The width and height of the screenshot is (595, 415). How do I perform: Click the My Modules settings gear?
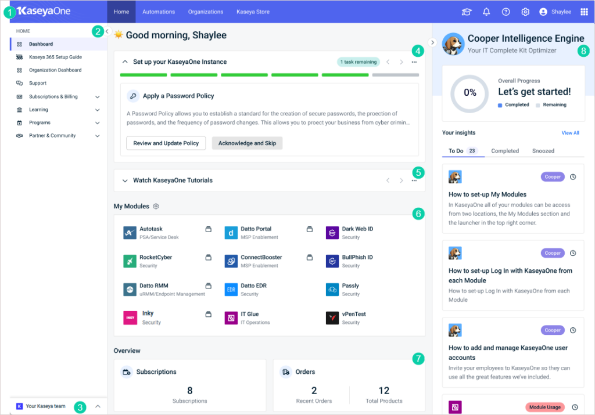pyautogui.click(x=156, y=206)
